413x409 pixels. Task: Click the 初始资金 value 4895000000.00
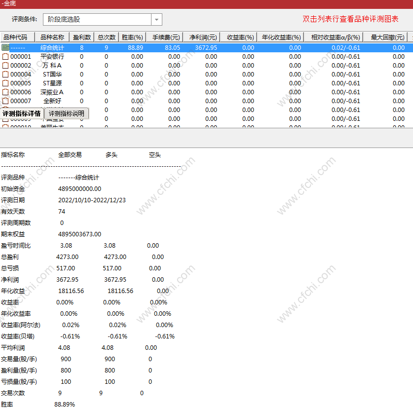(x=79, y=189)
